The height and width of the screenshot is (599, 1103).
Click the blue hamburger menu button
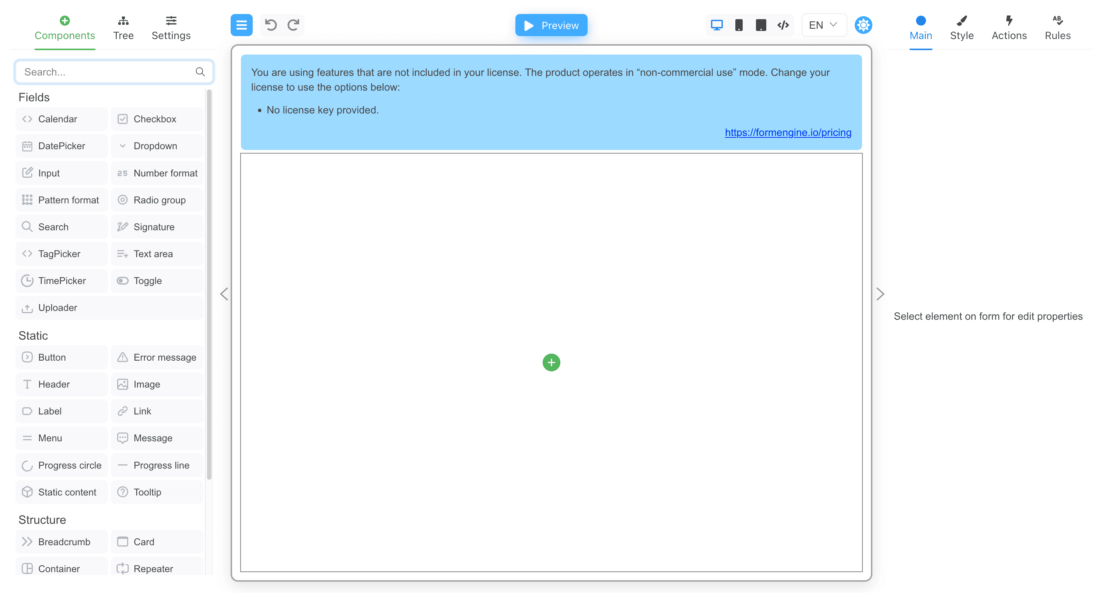pyautogui.click(x=242, y=25)
